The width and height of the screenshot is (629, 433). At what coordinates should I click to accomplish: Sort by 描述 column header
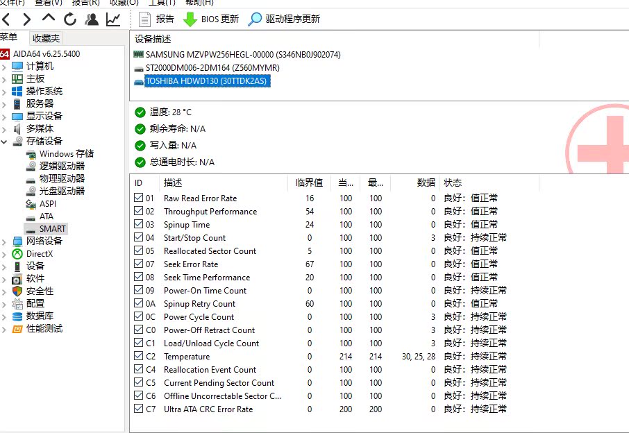pyautogui.click(x=224, y=182)
